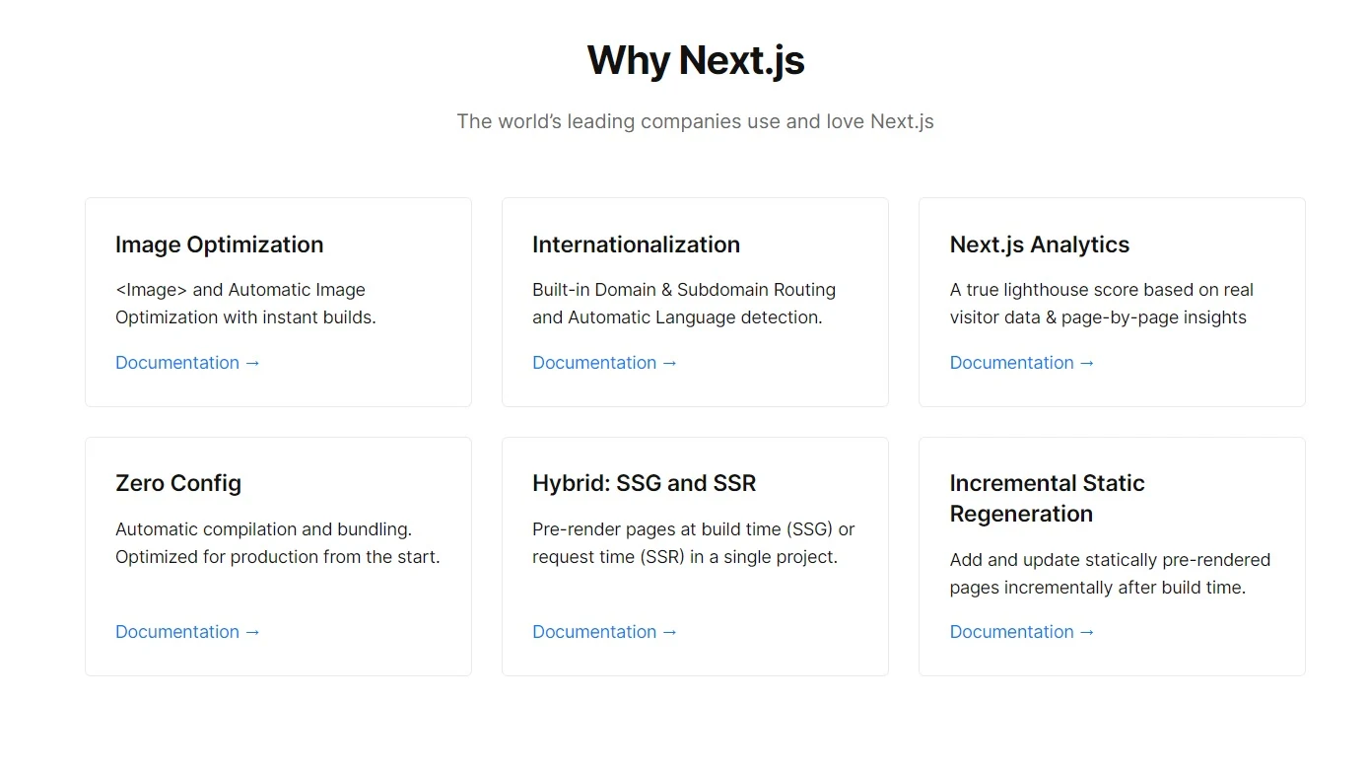Click the Hybrid: SSG and SSR title
This screenshot has width=1367, height=770.
(645, 483)
